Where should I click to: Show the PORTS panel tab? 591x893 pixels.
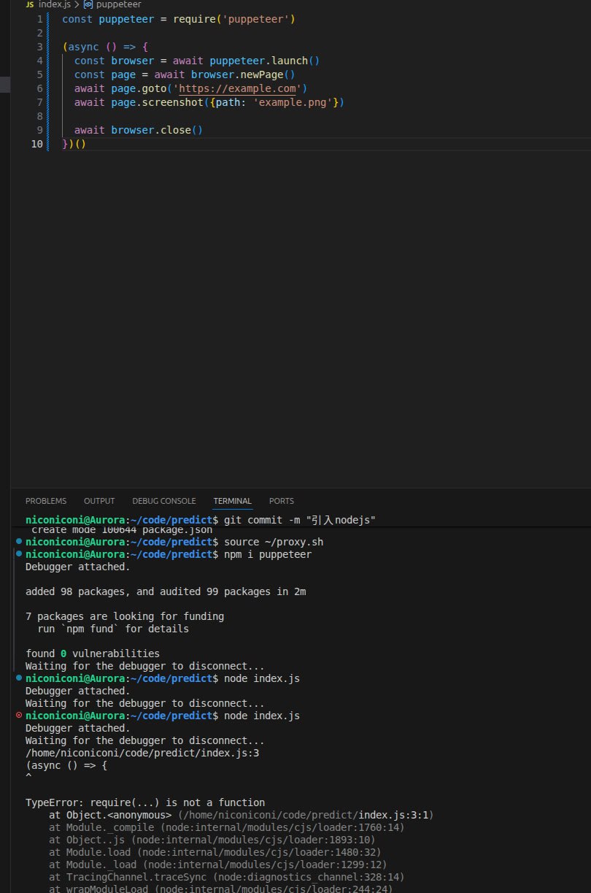pyautogui.click(x=281, y=501)
